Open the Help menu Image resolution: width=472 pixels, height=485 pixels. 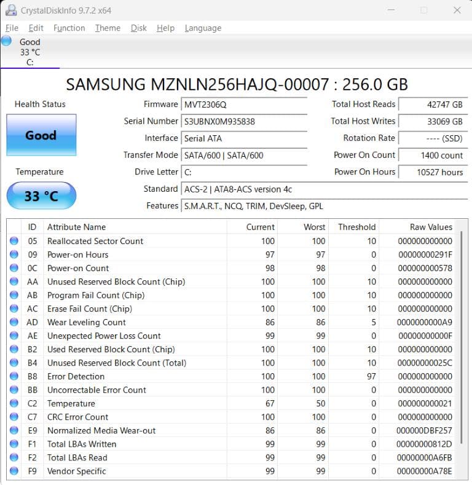coord(165,28)
